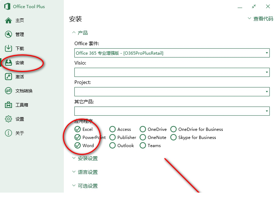
Task: Collapse the 产品 section
Action: pos(80,33)
